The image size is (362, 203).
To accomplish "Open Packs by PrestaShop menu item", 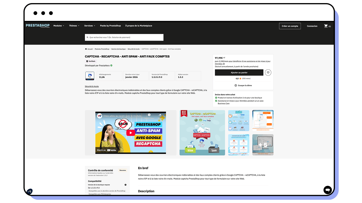I will tap(110, 26).
